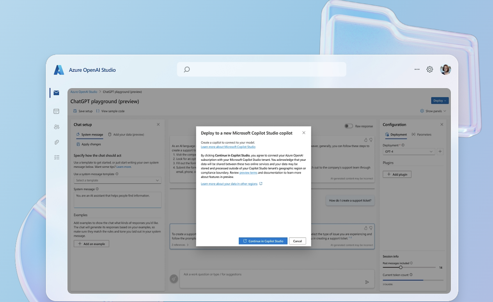Click the Current token count progress bar
Viewport: 493px width, 302px height.
(413, 280)
